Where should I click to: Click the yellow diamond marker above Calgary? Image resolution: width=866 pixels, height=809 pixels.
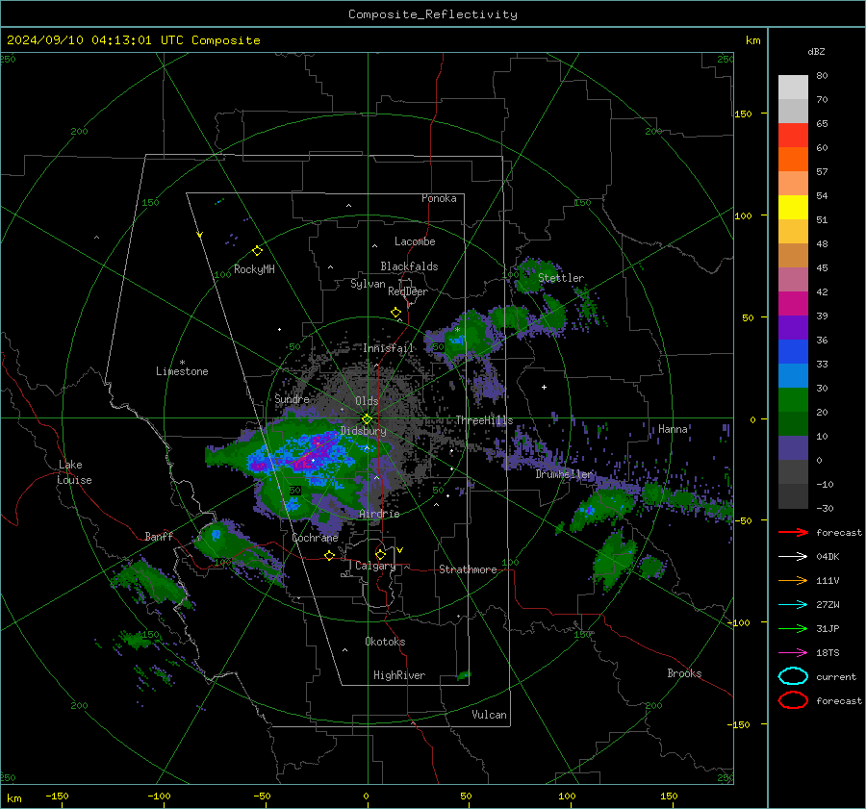coord(380,554)
